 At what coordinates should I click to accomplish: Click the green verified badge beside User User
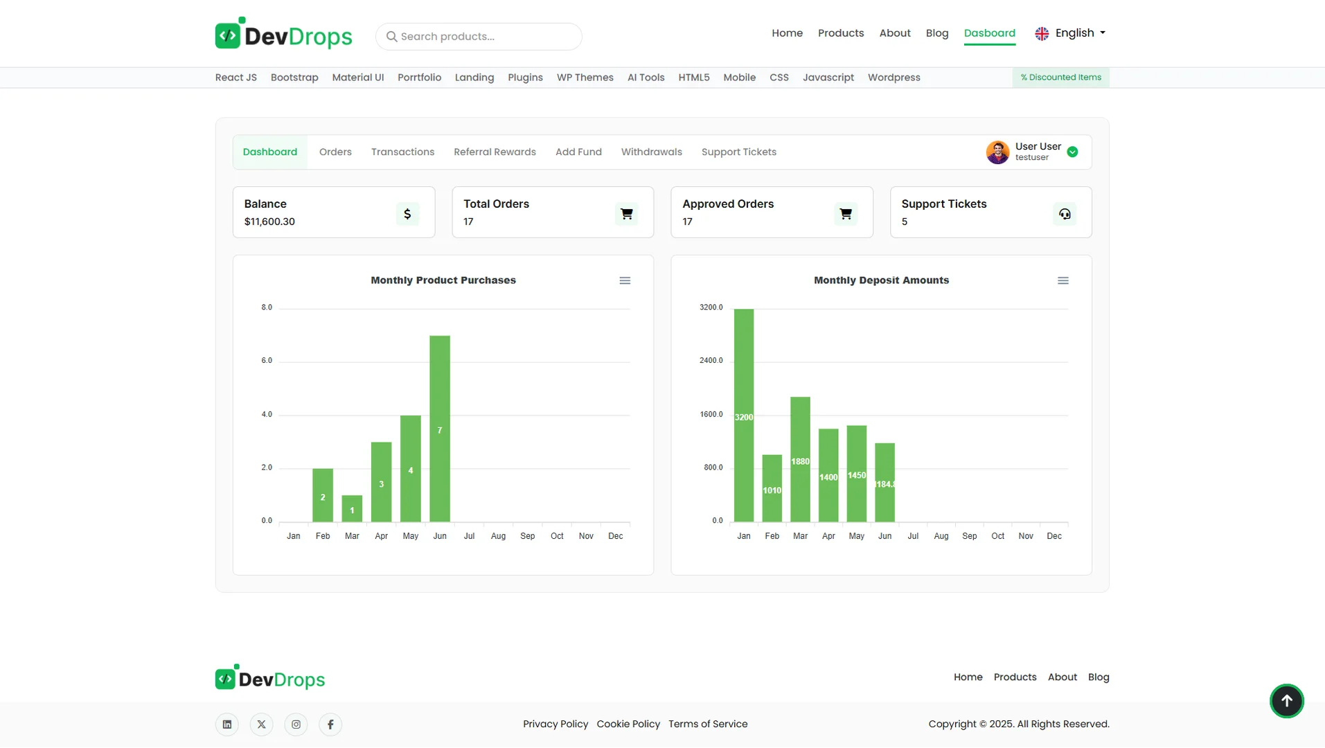pos(1072,152)
